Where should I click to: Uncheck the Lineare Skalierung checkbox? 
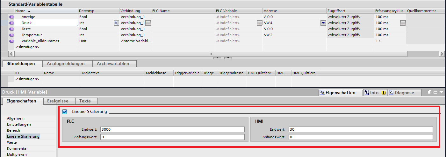click(65, 111)
